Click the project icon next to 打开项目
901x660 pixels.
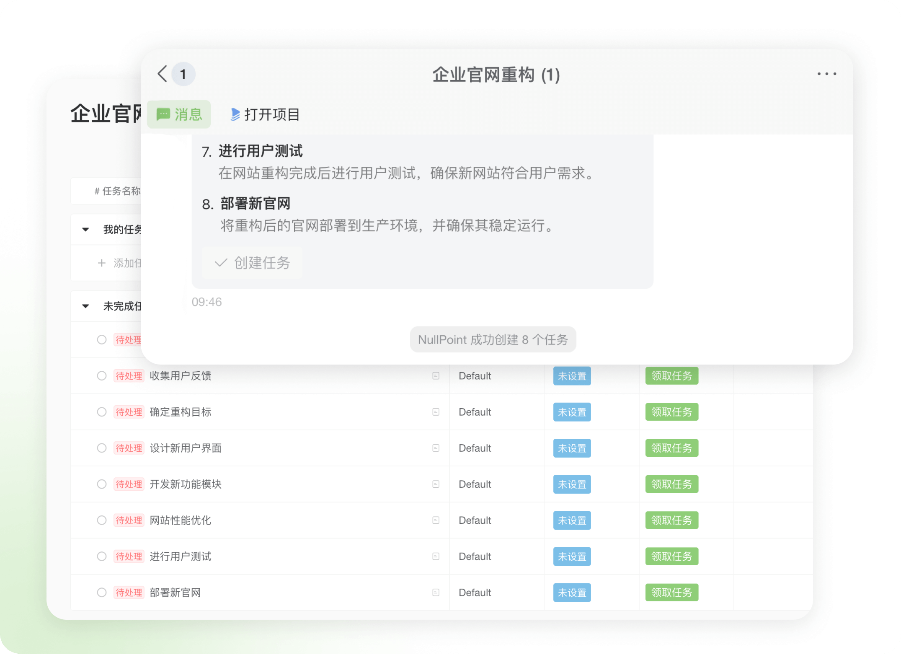point(235,114)
